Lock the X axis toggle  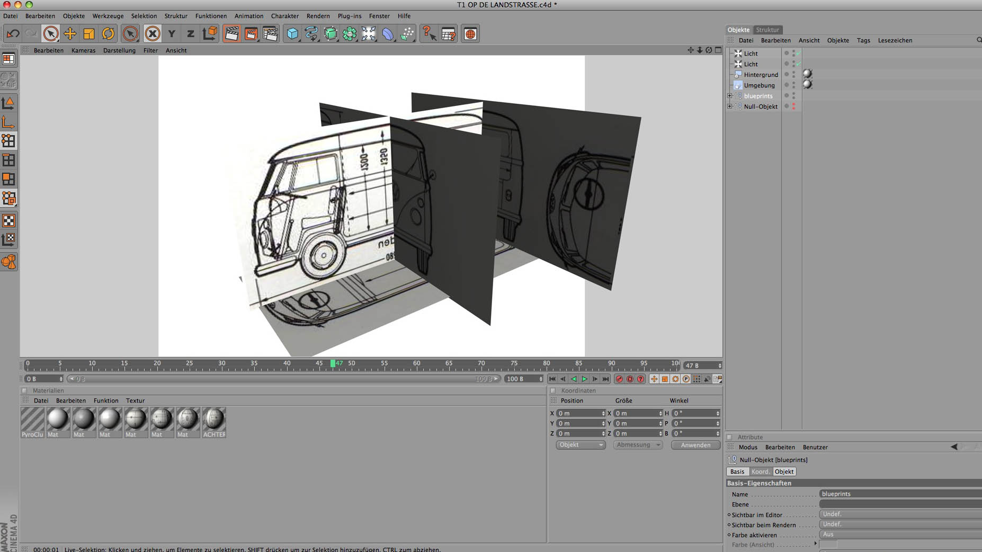153,34
